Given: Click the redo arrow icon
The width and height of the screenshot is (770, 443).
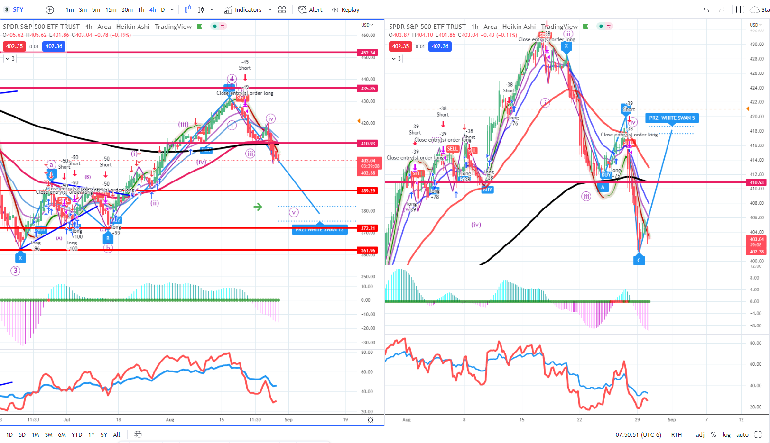Looking at the screenshot, I should 722,9.
